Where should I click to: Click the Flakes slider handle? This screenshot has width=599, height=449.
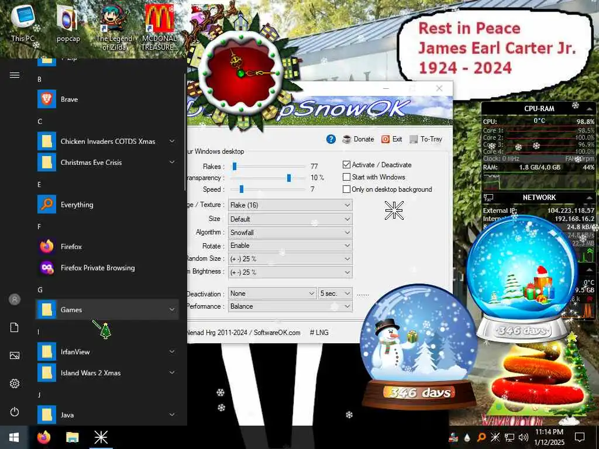click(235, 167)
